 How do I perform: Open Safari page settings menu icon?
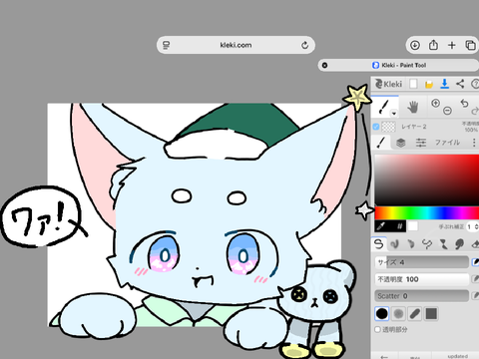click(x=166, y=45)
